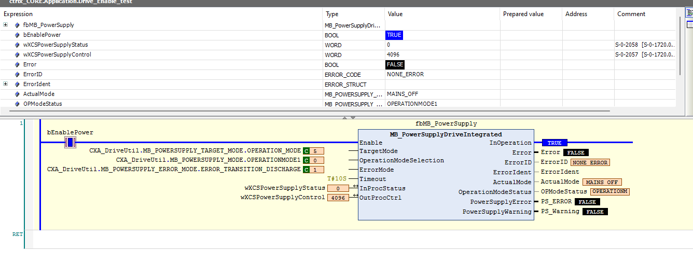693x265 pixels.
Task: Click OPERATIONM value on OPModeStatus output
Action: point(610,191)
